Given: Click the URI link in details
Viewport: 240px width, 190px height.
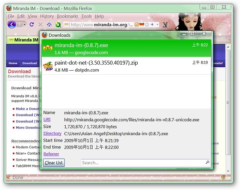Looking at the screenshot, I should (x=47, y=119).
